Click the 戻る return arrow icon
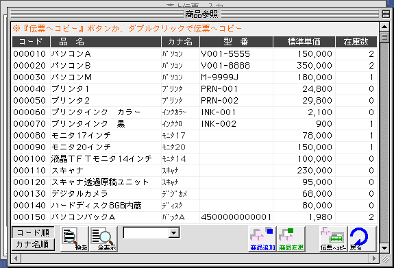 [x=362, y=239]
